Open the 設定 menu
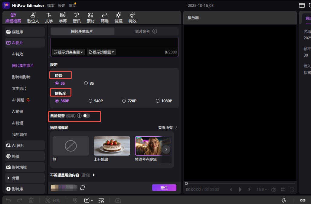 pyautogui.click(x=62, y=5)
